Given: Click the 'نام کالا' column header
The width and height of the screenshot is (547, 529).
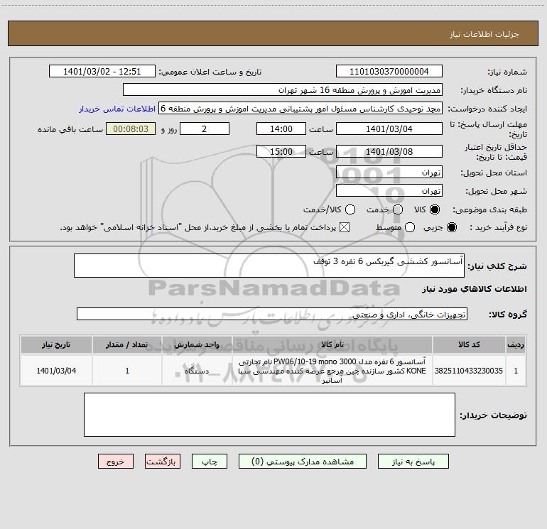Looking at the screenshot, I should pos(332,344).
